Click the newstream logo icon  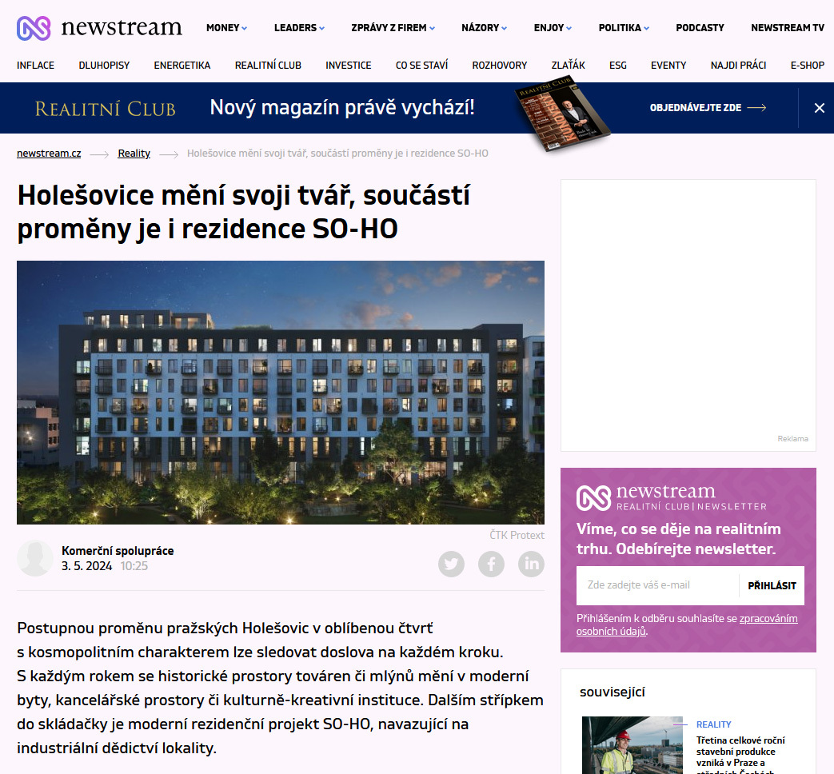click(34, 28)
